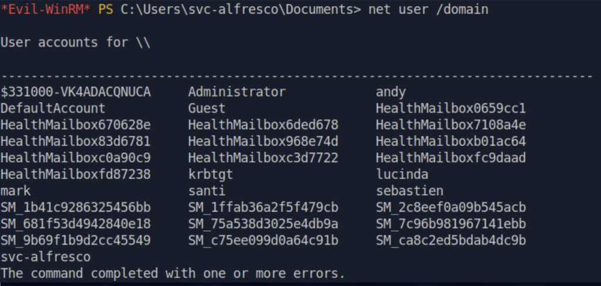This screenshot has width=601, height=286.
Task: Click HealthMailbox0659cc1 entry
Action: (451, 108)
